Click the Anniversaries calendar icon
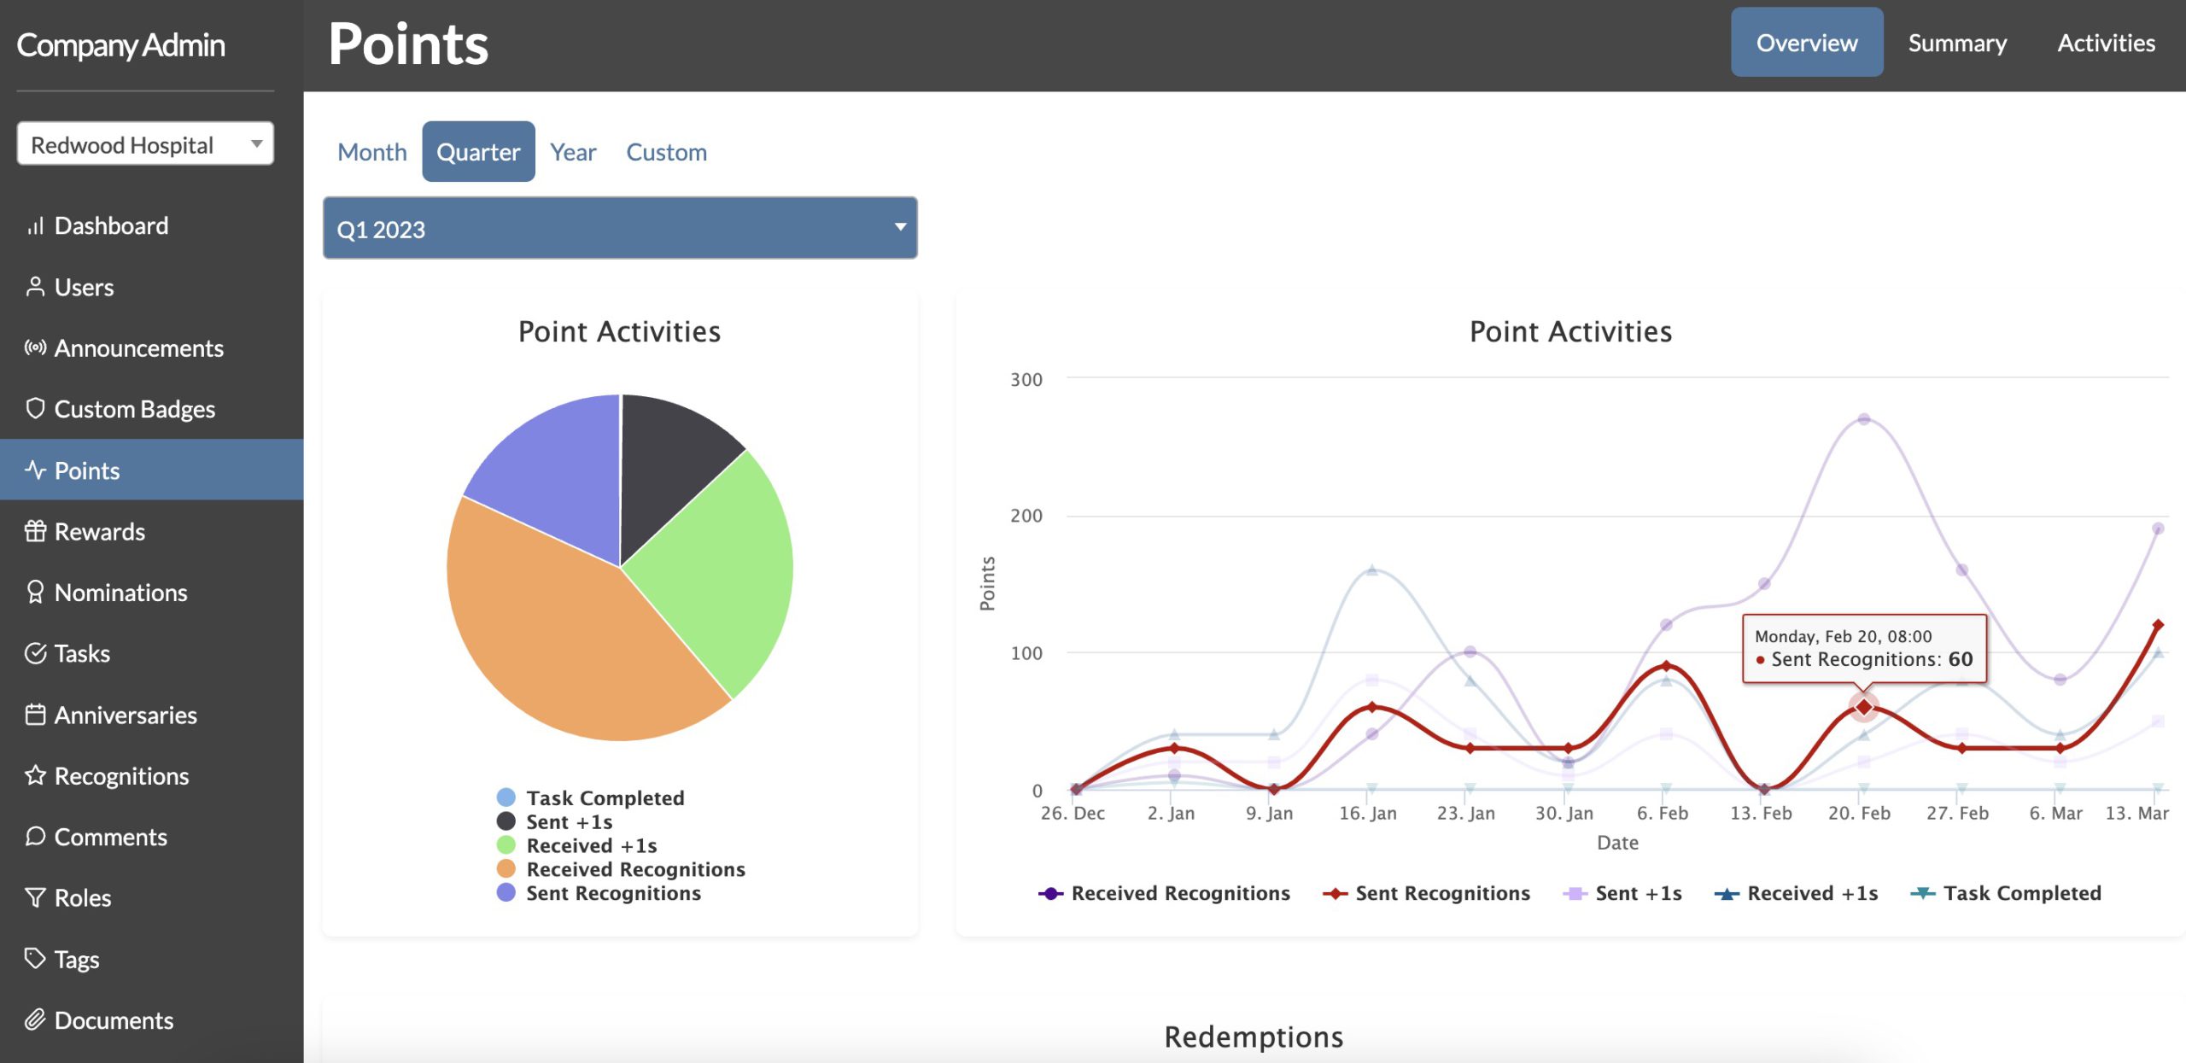 point(34,715)
